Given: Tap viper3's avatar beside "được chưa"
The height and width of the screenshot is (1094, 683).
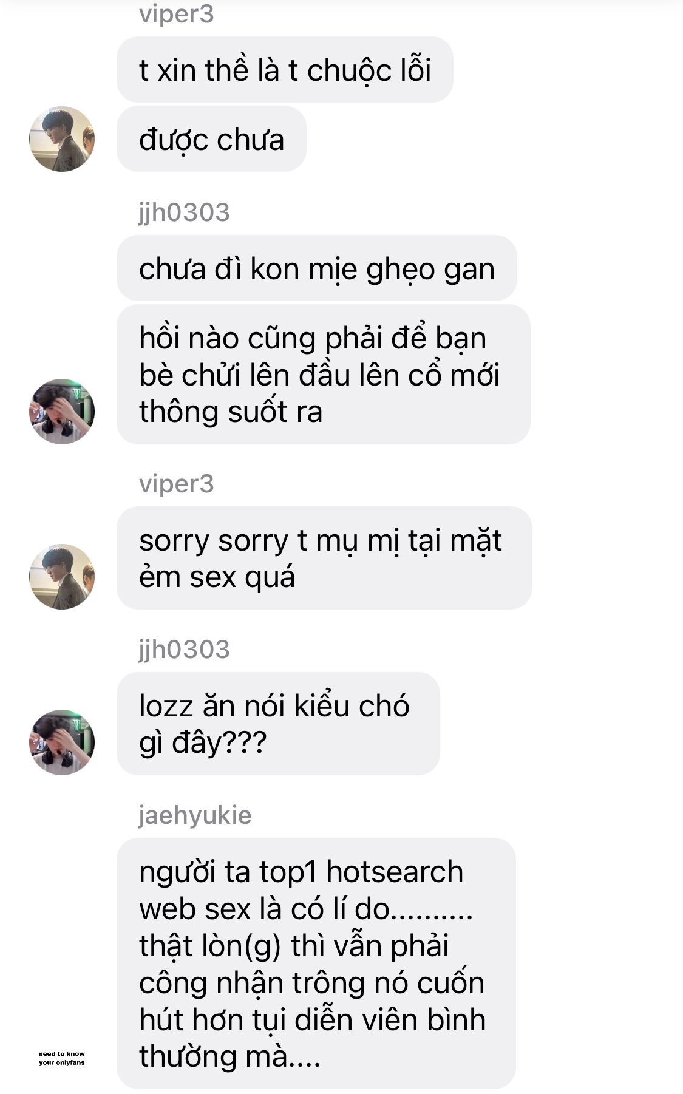Looking at the screenshot, I should pos(62,139).
